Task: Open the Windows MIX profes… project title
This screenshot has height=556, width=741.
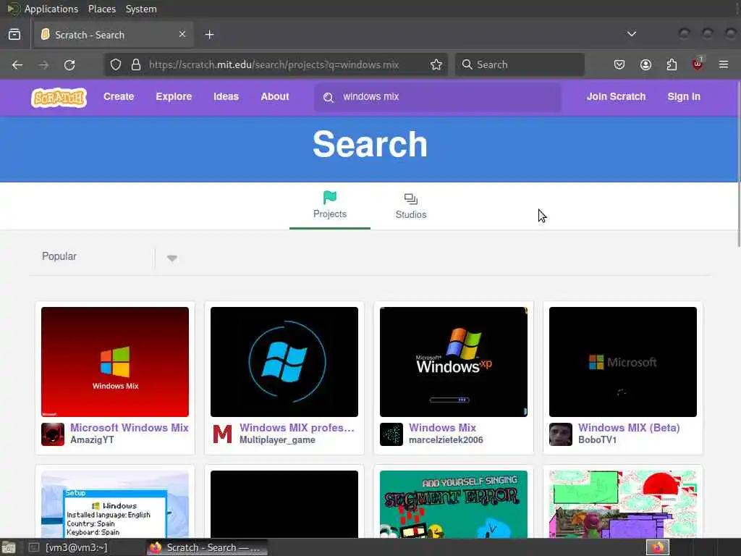Action: point(297,427)
